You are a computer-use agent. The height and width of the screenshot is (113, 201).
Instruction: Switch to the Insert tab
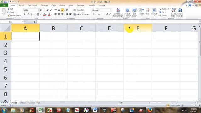point(21,5)
